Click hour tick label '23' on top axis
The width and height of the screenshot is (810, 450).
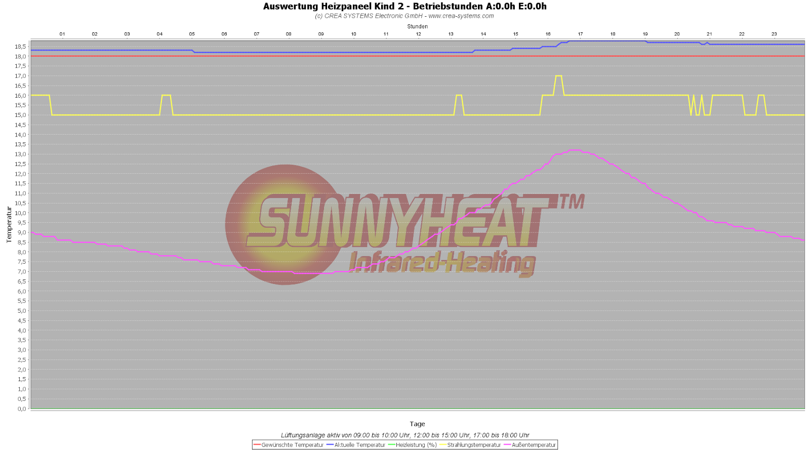(x=774, y=34)
